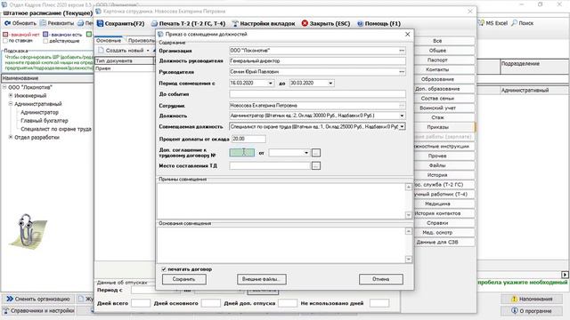570x320 pixels.
Task: Click inside Основания совмещения text area
Action: (281, 245)
